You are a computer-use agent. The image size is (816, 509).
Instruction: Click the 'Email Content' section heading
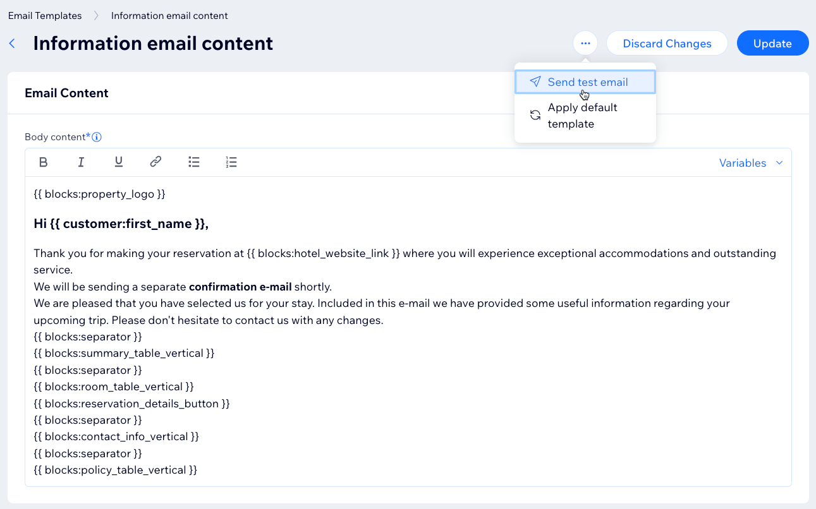click(66, 93)
